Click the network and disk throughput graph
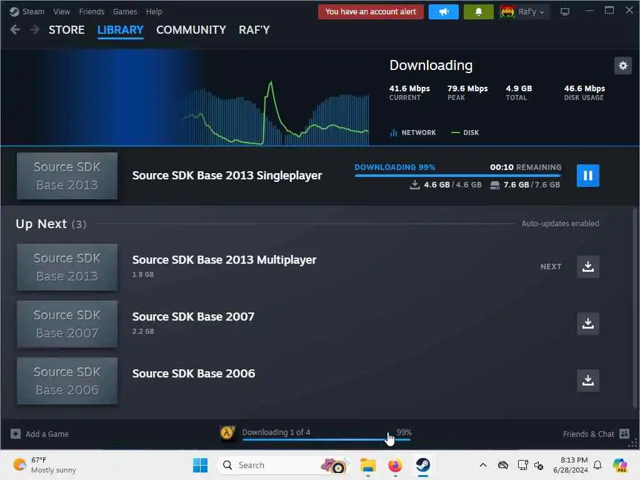Screen dimensions: 640x480 pos(276,112)
